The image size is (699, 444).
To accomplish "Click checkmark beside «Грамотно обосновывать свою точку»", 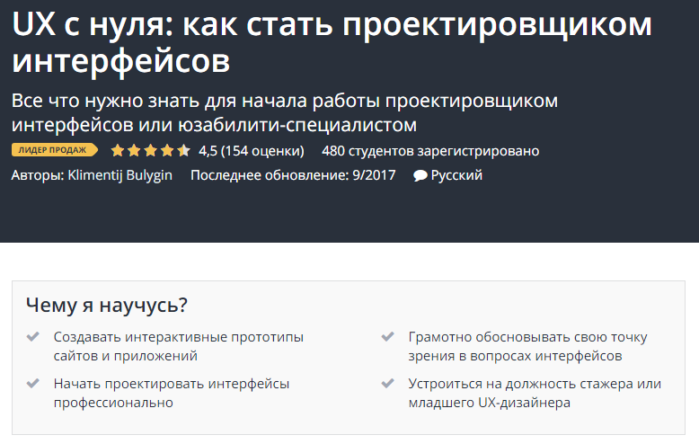I will tap(387, 337).
